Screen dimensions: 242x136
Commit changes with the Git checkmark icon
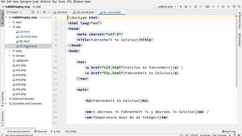coord(218,7)
